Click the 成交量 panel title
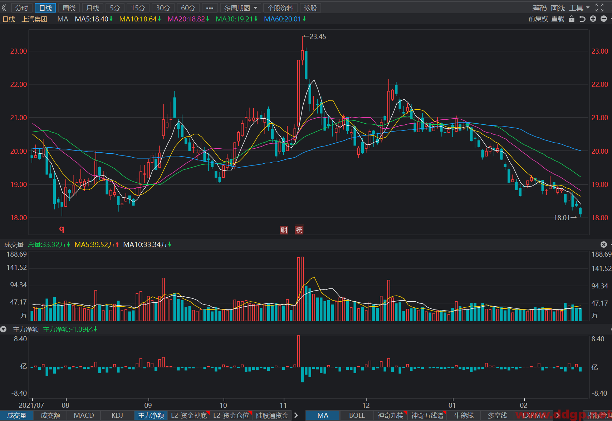The image size is (612, 421). click(14, 244)
